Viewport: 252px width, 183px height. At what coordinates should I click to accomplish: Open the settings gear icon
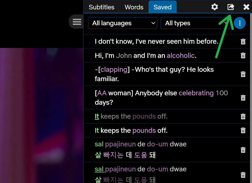pos(214,7)
